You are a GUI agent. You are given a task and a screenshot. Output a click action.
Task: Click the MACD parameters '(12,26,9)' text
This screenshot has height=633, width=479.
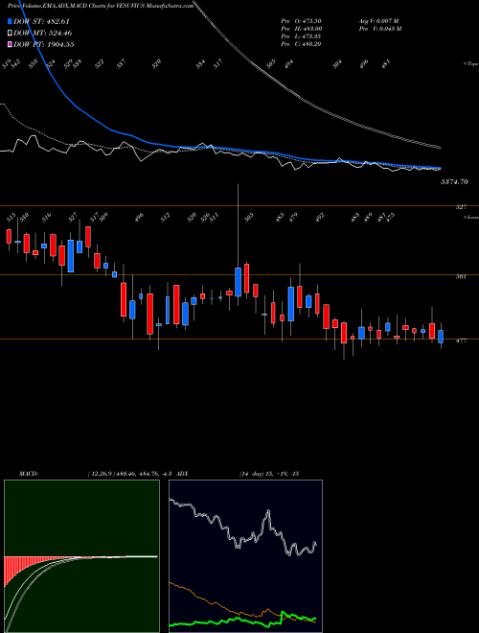[x=101, y=474]
